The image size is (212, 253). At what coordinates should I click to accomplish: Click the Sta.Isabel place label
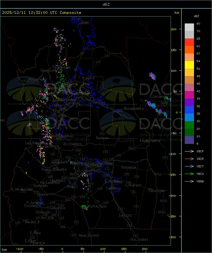pos(139,239)
